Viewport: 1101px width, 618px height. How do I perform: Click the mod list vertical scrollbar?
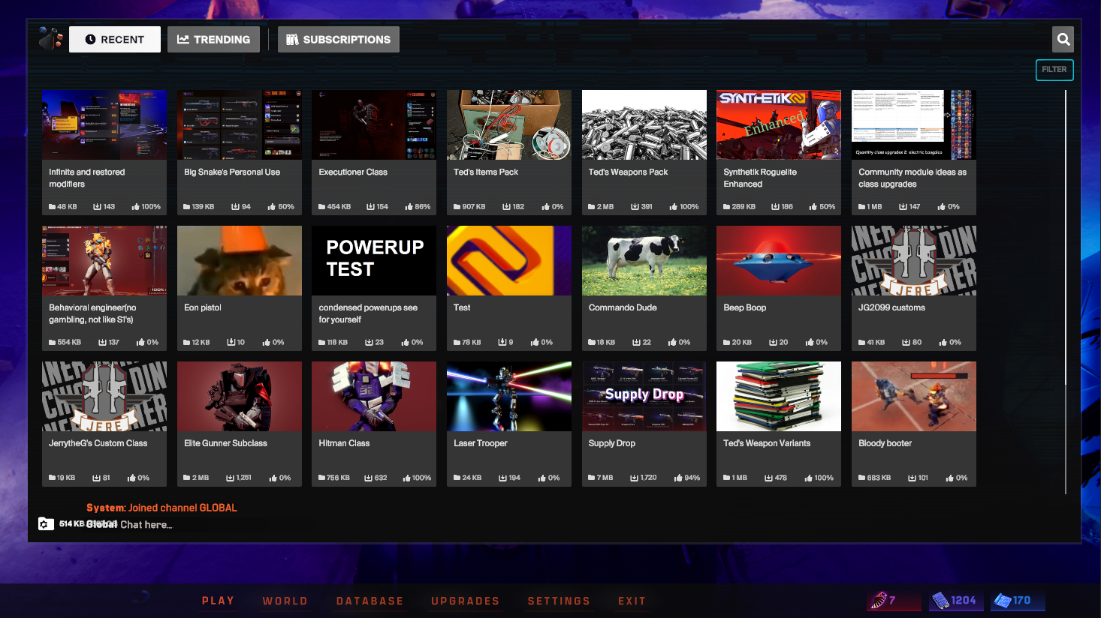pyautogui.click(x=1065, y=292)
